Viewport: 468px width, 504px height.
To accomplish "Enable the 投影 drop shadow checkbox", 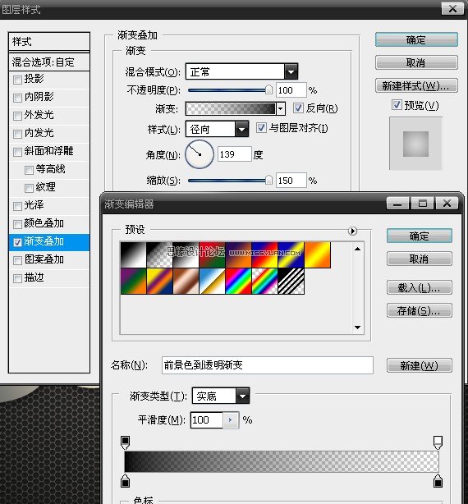I will click(17, 80).
